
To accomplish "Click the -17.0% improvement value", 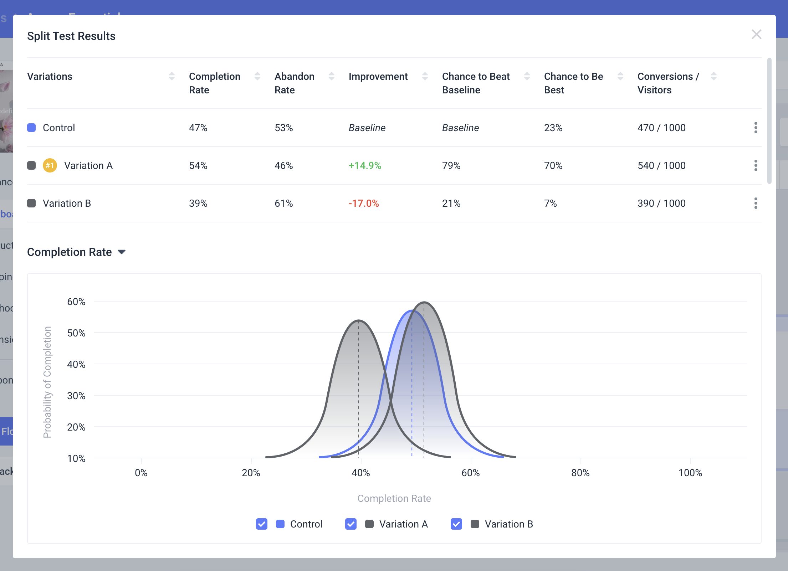I will (x=364, y=203).
